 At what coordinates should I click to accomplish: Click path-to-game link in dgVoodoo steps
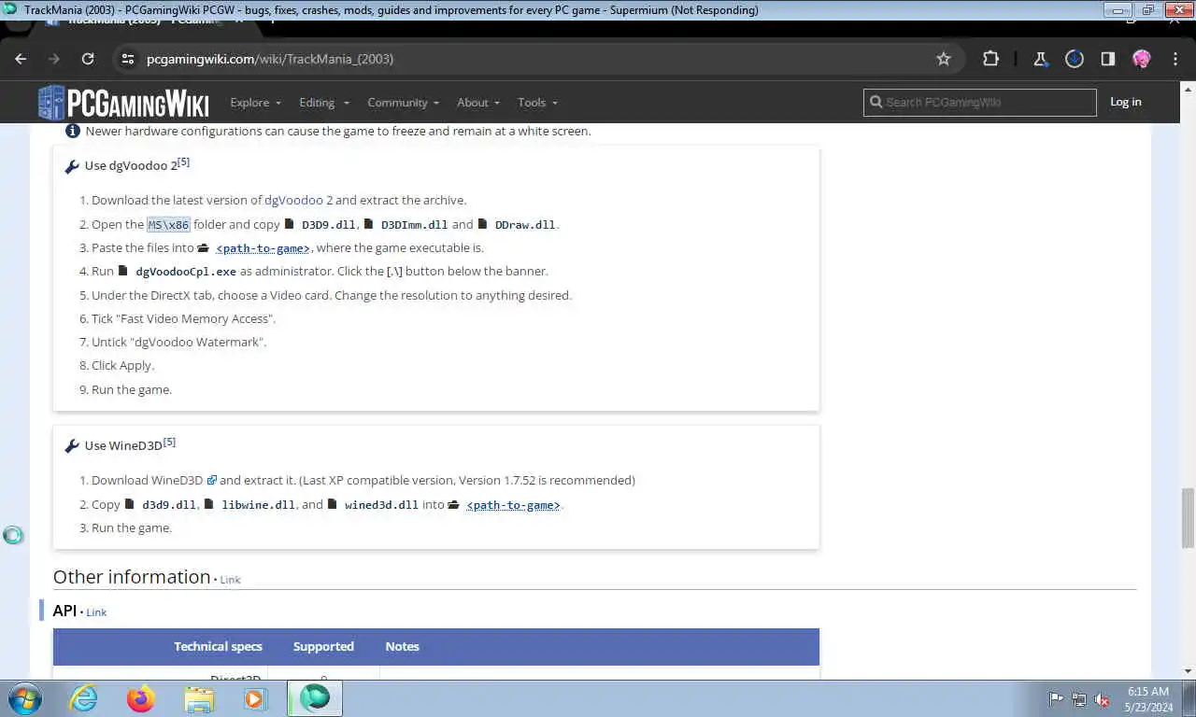pyautogui.click(x=263, y=248)
